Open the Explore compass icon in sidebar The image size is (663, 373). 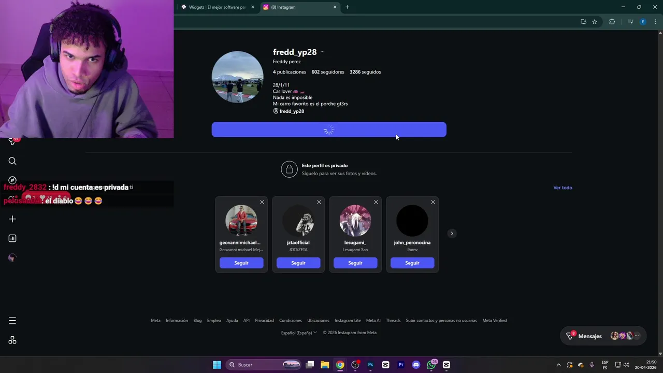[12, 180]
